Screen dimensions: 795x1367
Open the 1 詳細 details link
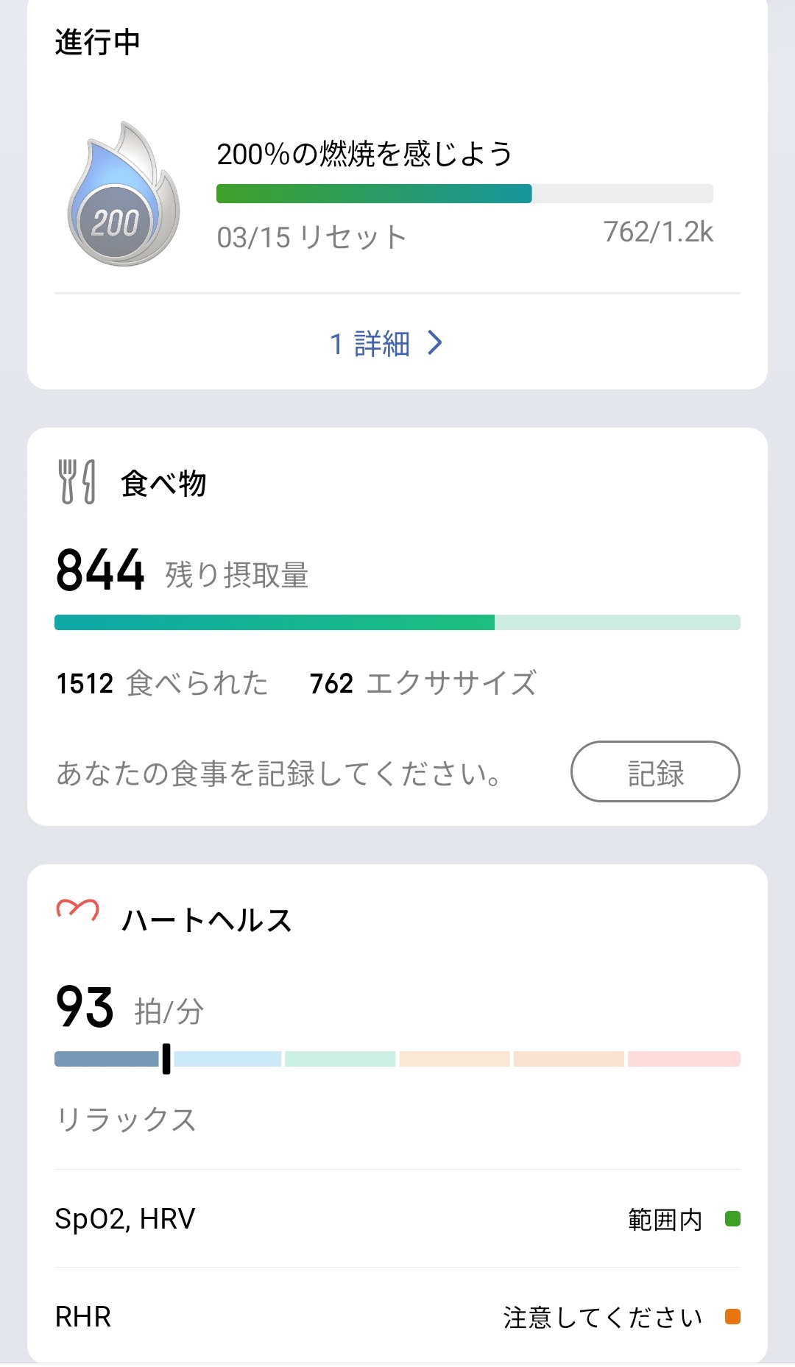click(x=370, y=344)
